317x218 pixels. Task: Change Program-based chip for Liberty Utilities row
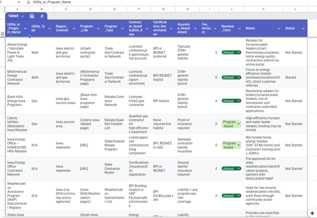click(231, 124)
